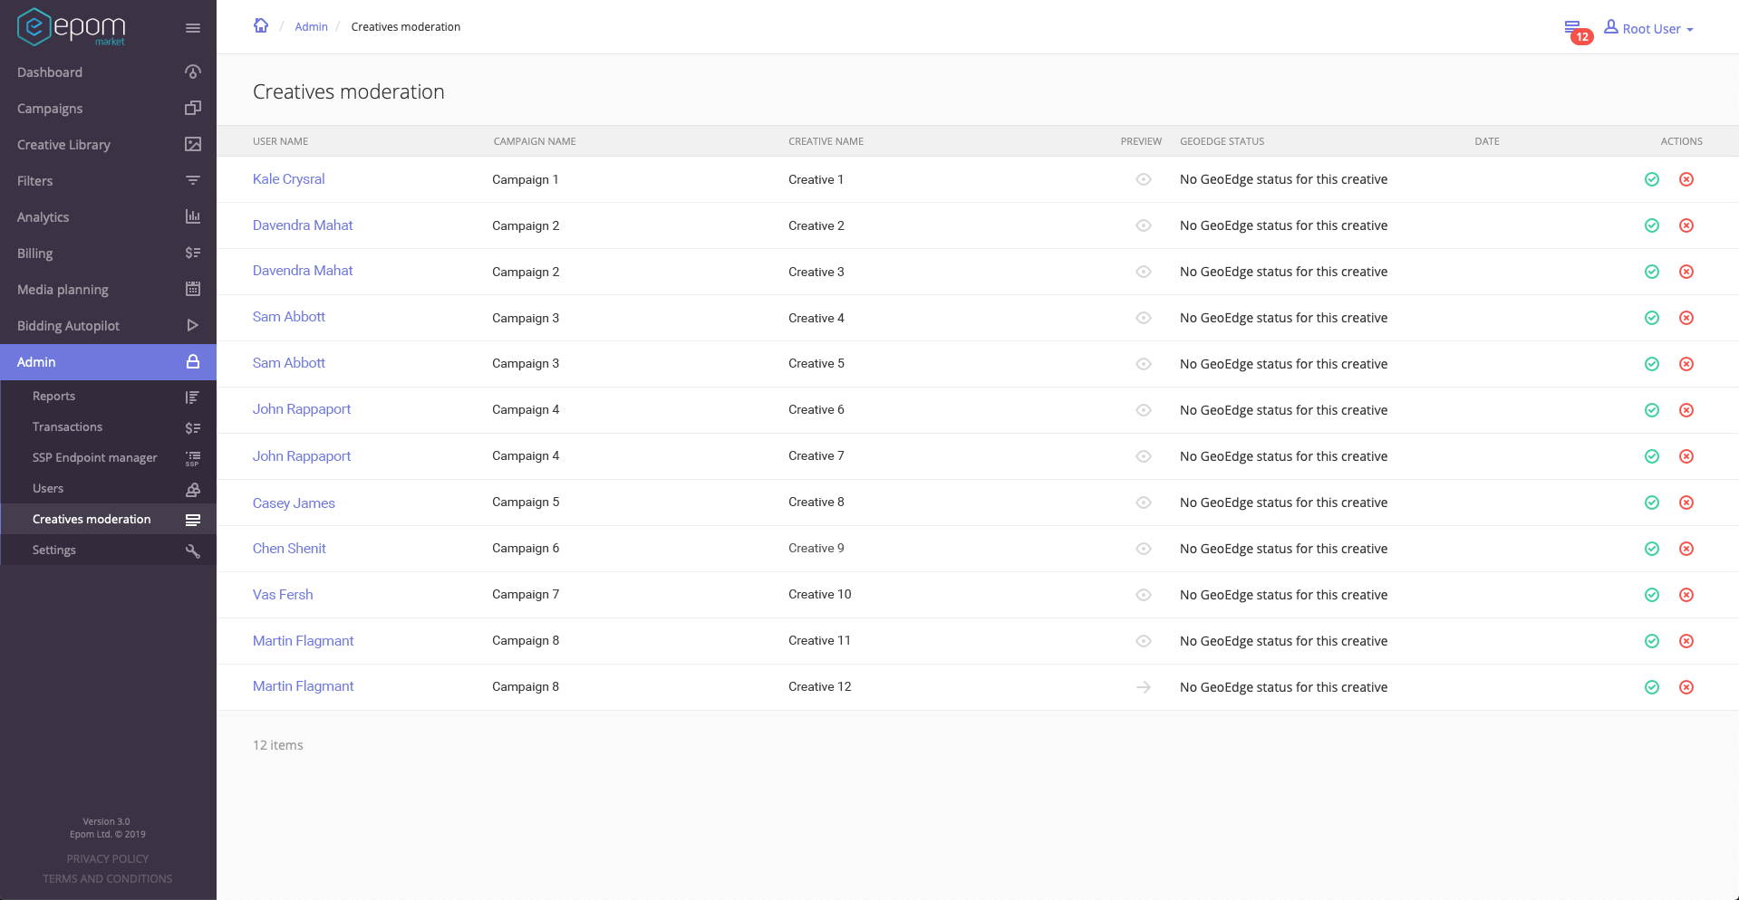
Task: Select Creatives moderation in the sidebar
Action: point(108,520)
